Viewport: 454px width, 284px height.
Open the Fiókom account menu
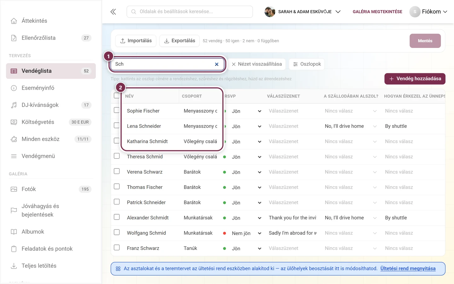pyautogui.click(x=428, y=12)
